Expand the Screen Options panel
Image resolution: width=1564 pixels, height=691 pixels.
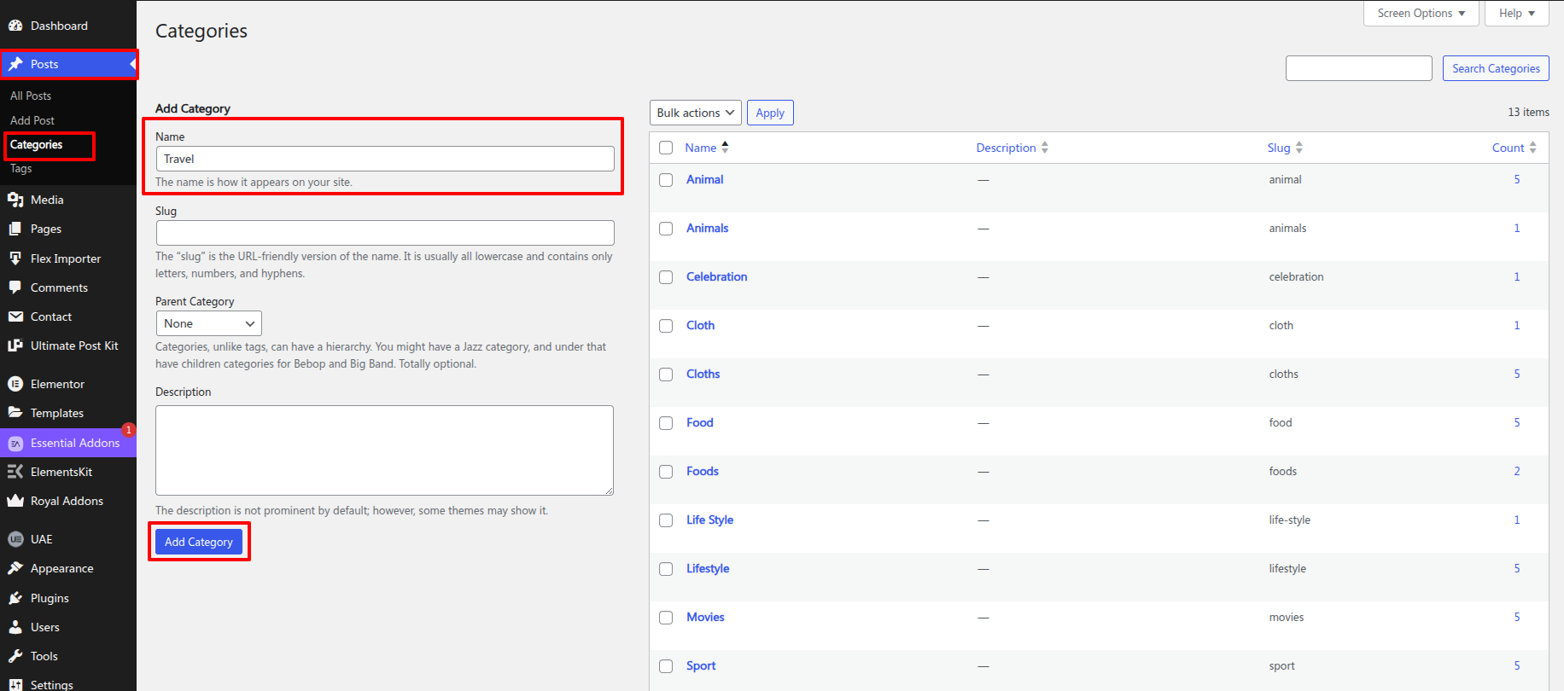coord(1421,14)
